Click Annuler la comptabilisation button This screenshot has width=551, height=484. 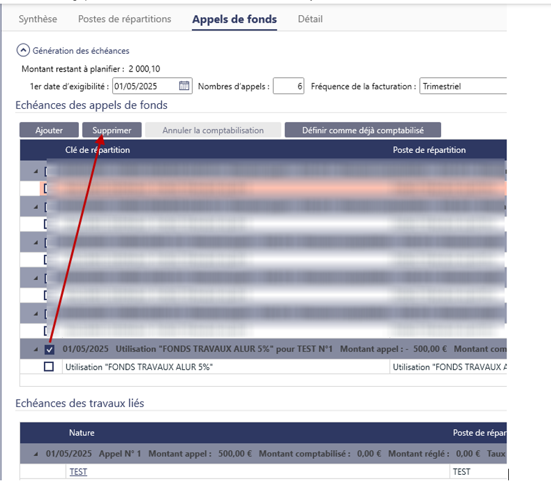coord(213,130)
